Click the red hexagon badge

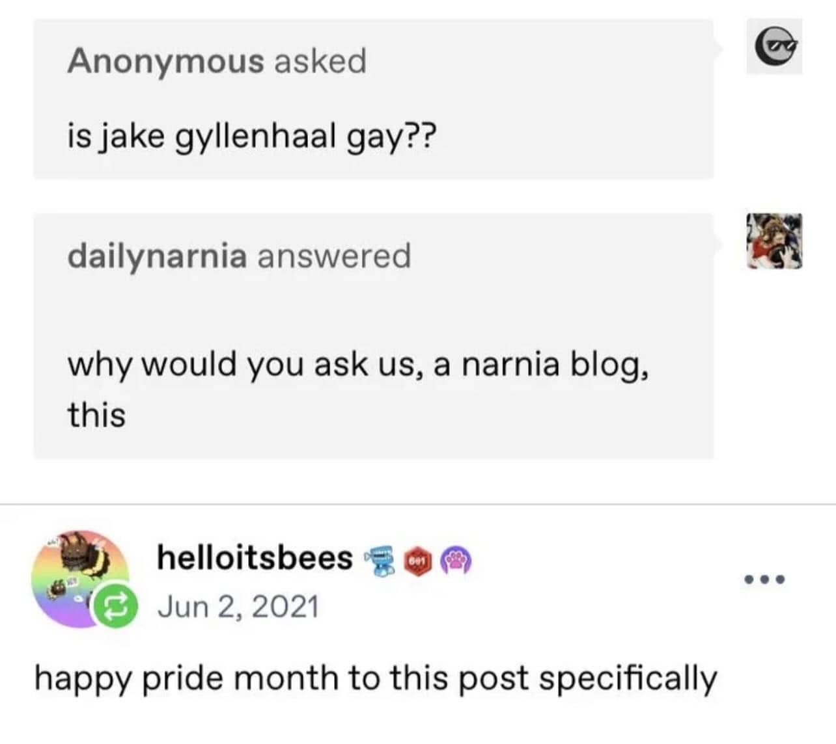(x=419, y=560)
